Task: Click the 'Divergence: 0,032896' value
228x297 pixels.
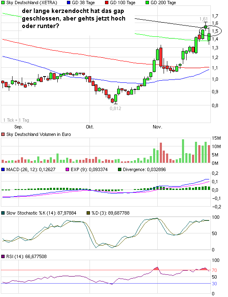Action: pyautogui.click(x=144, y=169)
